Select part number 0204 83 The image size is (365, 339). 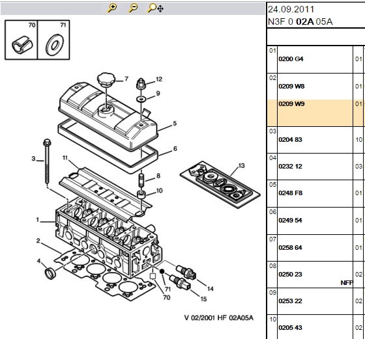[x=290, y=140]
